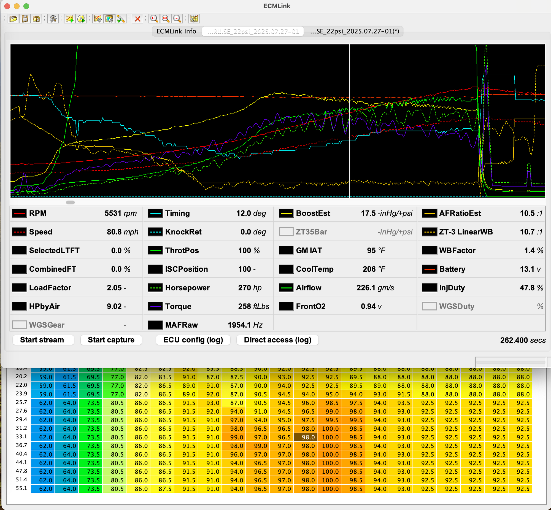Select the LoadFactor label
Image resolution: width=551 pixels, height=510 pixels.
(x=50, y=288)
